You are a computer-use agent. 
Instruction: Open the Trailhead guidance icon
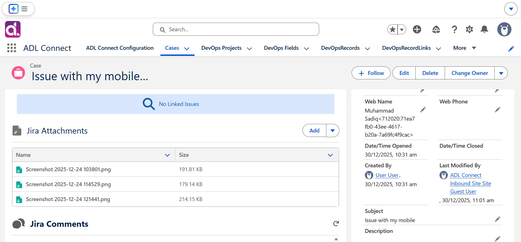436,29
